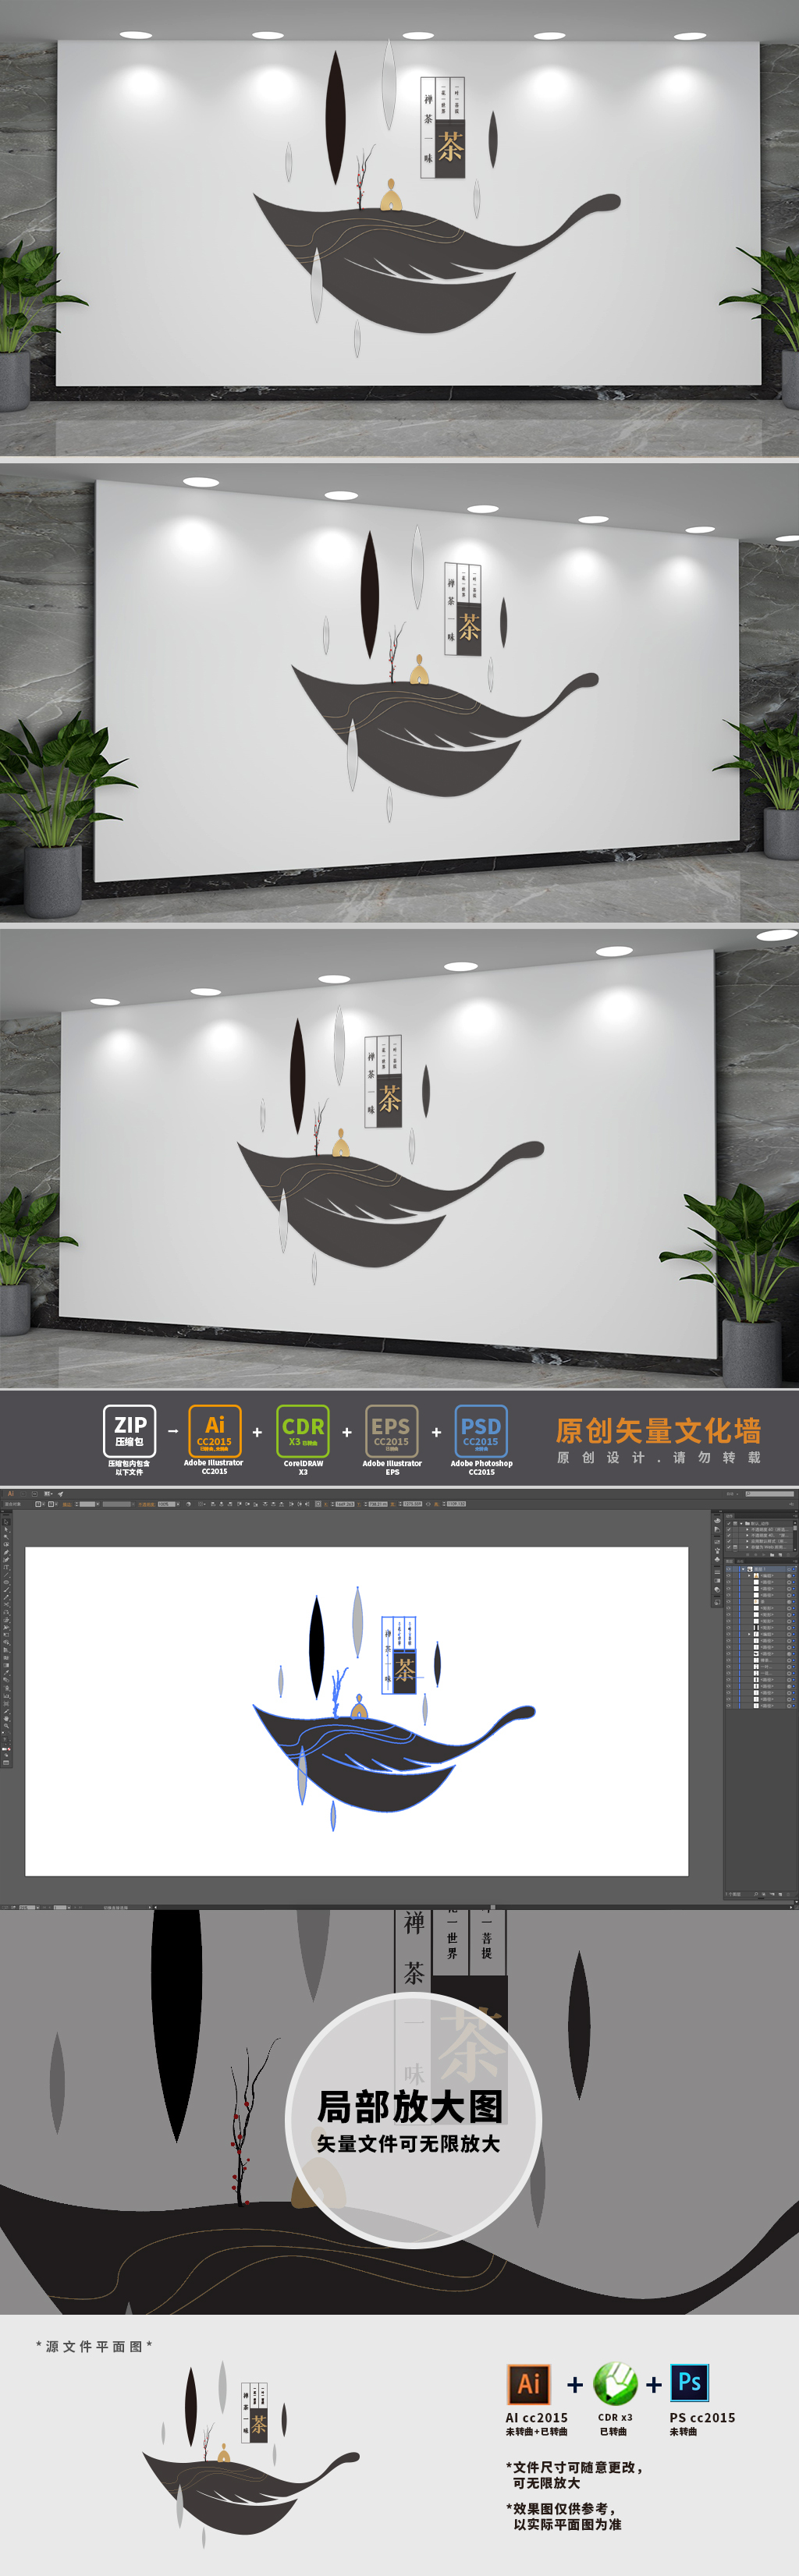Screen dimensions: 799x2576
Task: Select the Direct Selection tool
Action: click(x=6, y=1530)
